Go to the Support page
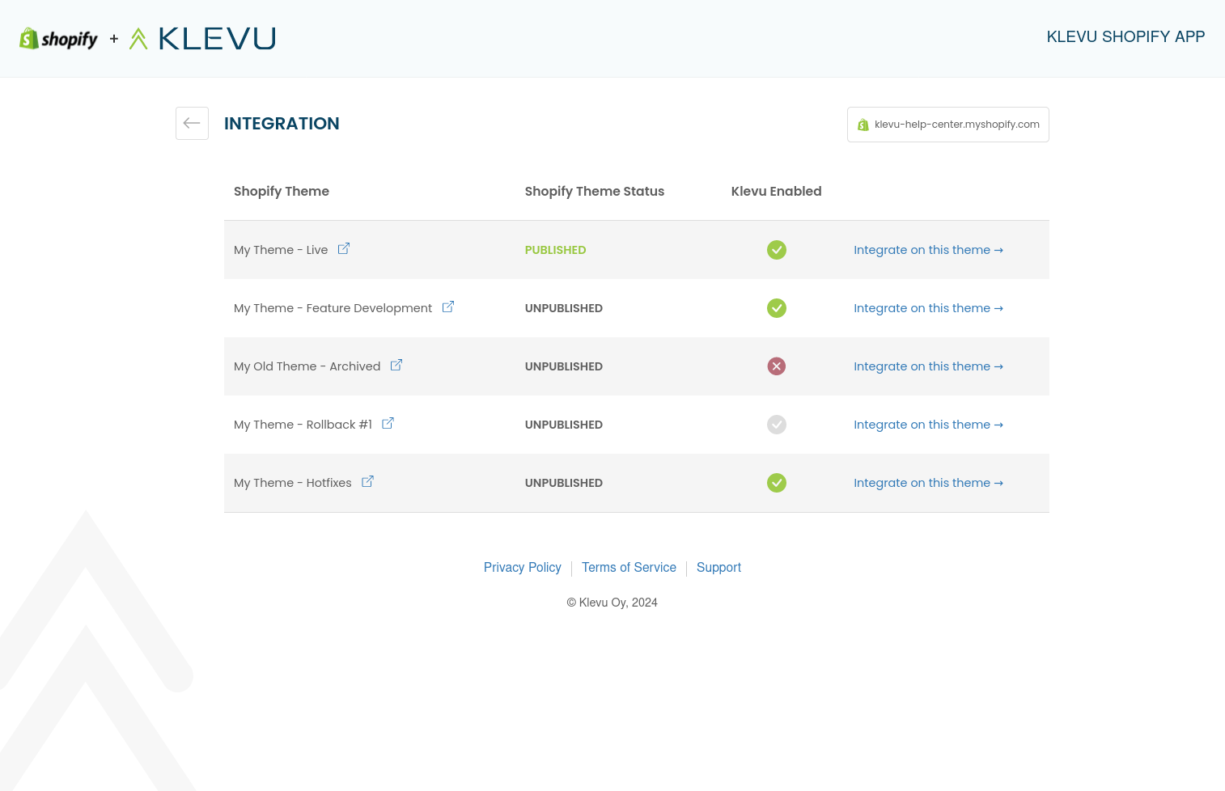1225x791 pixels. pyautogui.click(x=718, y=568)
